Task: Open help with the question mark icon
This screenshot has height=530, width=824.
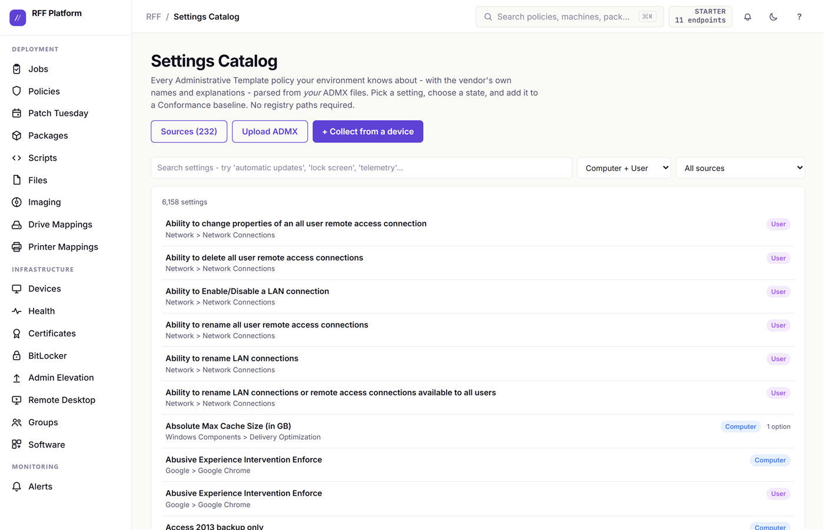Action: pos(799,17)
